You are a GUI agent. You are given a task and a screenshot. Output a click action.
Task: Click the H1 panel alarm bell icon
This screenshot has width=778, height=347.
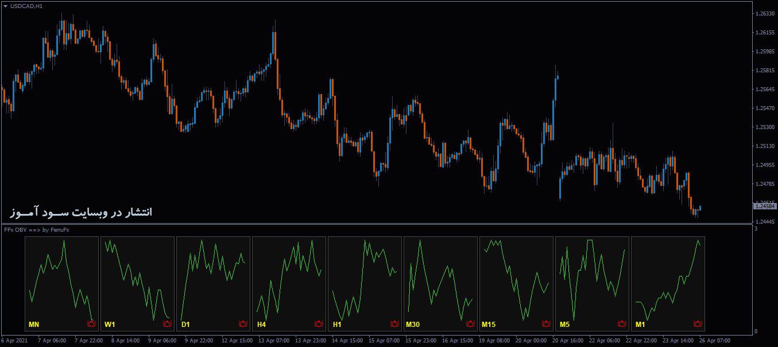[x=394, y=323]
